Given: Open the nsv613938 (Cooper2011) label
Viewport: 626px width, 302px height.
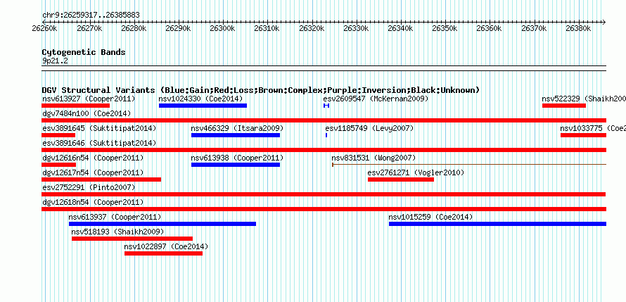Looking at the screenshot, I should pyautogui.click(x=237, y=158).
